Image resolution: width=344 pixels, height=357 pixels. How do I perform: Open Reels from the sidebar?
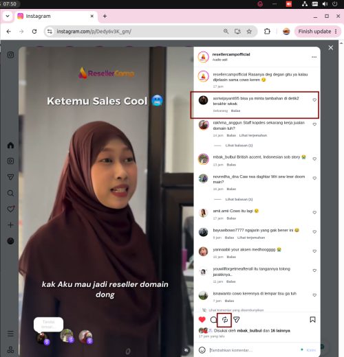click(10, 161)
